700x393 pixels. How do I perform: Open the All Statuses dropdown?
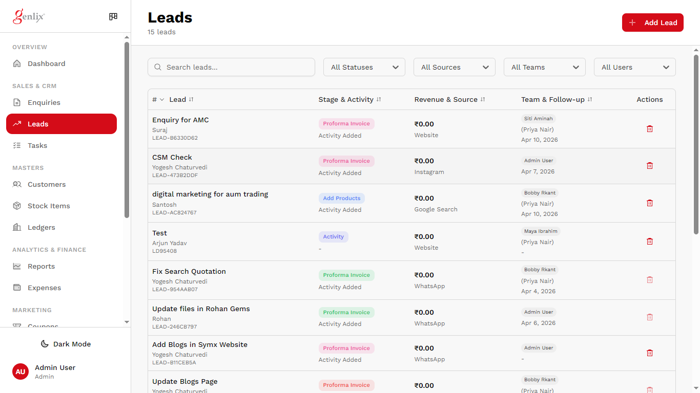(x=364, y=67)
